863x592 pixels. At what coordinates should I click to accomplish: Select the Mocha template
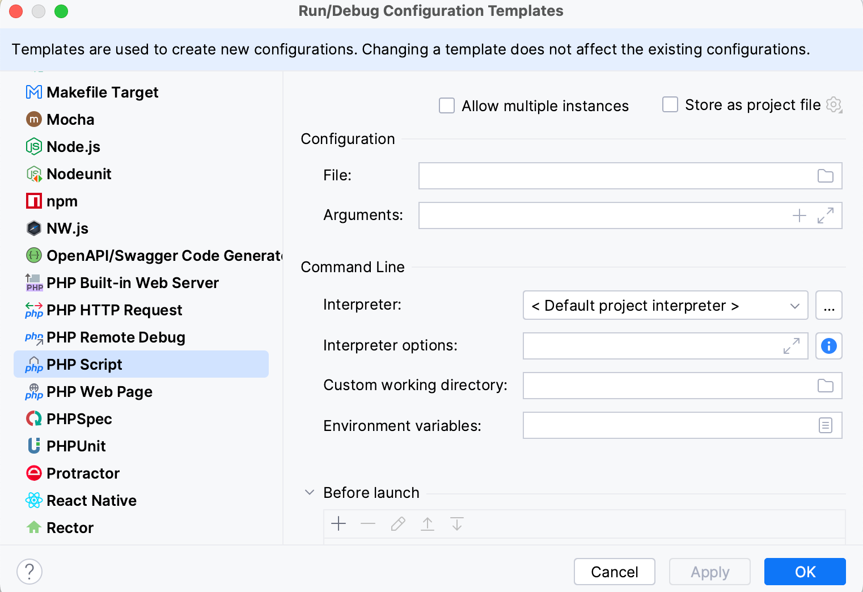[x=141, y=119]
